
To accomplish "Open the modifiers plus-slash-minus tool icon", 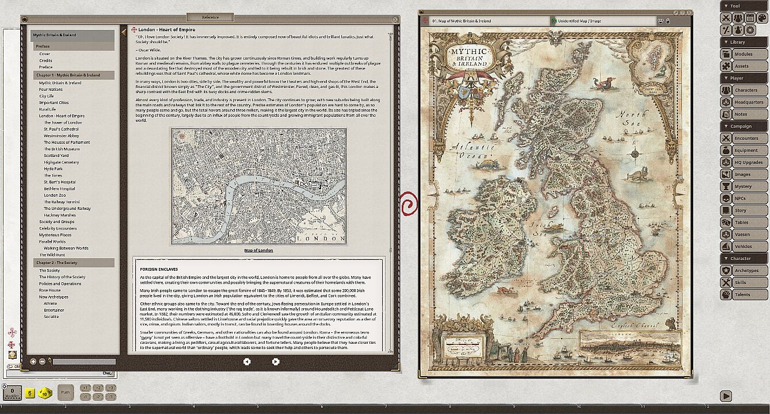I will [x=726, y=30].
